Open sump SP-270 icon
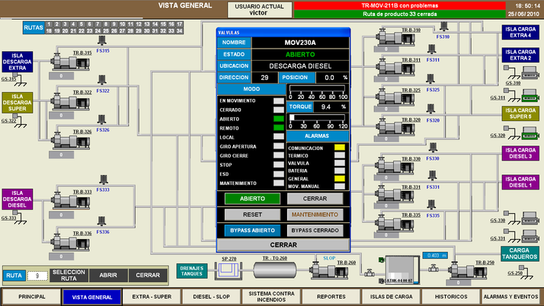Viewport: 544px width, 306px height. 229,271
